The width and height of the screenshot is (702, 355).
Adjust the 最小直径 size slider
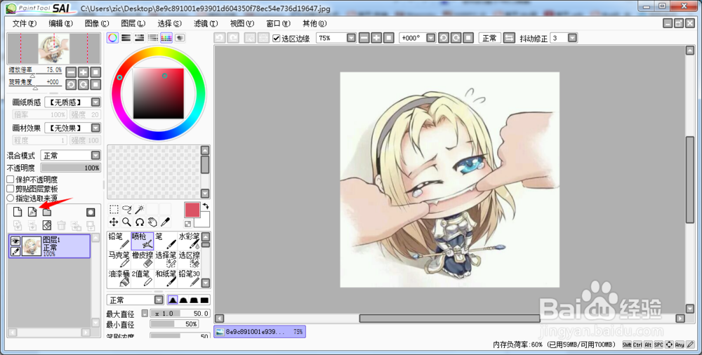click(174, 323)
